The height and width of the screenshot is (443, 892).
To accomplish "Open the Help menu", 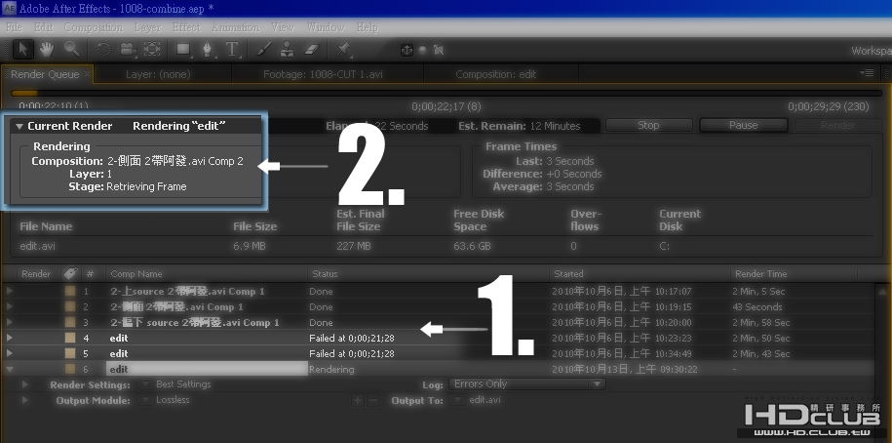I will coord(367,27).
